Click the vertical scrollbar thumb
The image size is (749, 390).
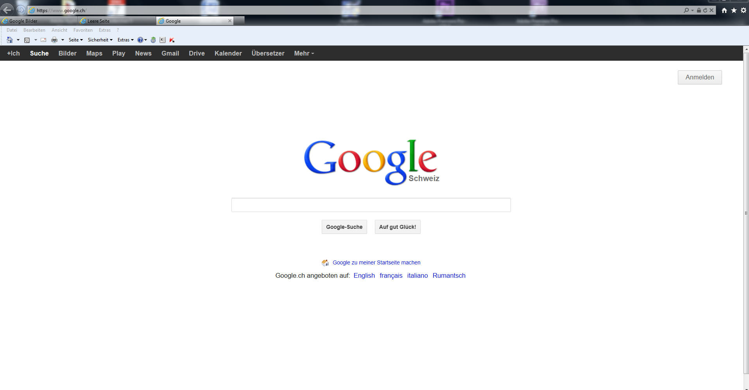point(746,213)
